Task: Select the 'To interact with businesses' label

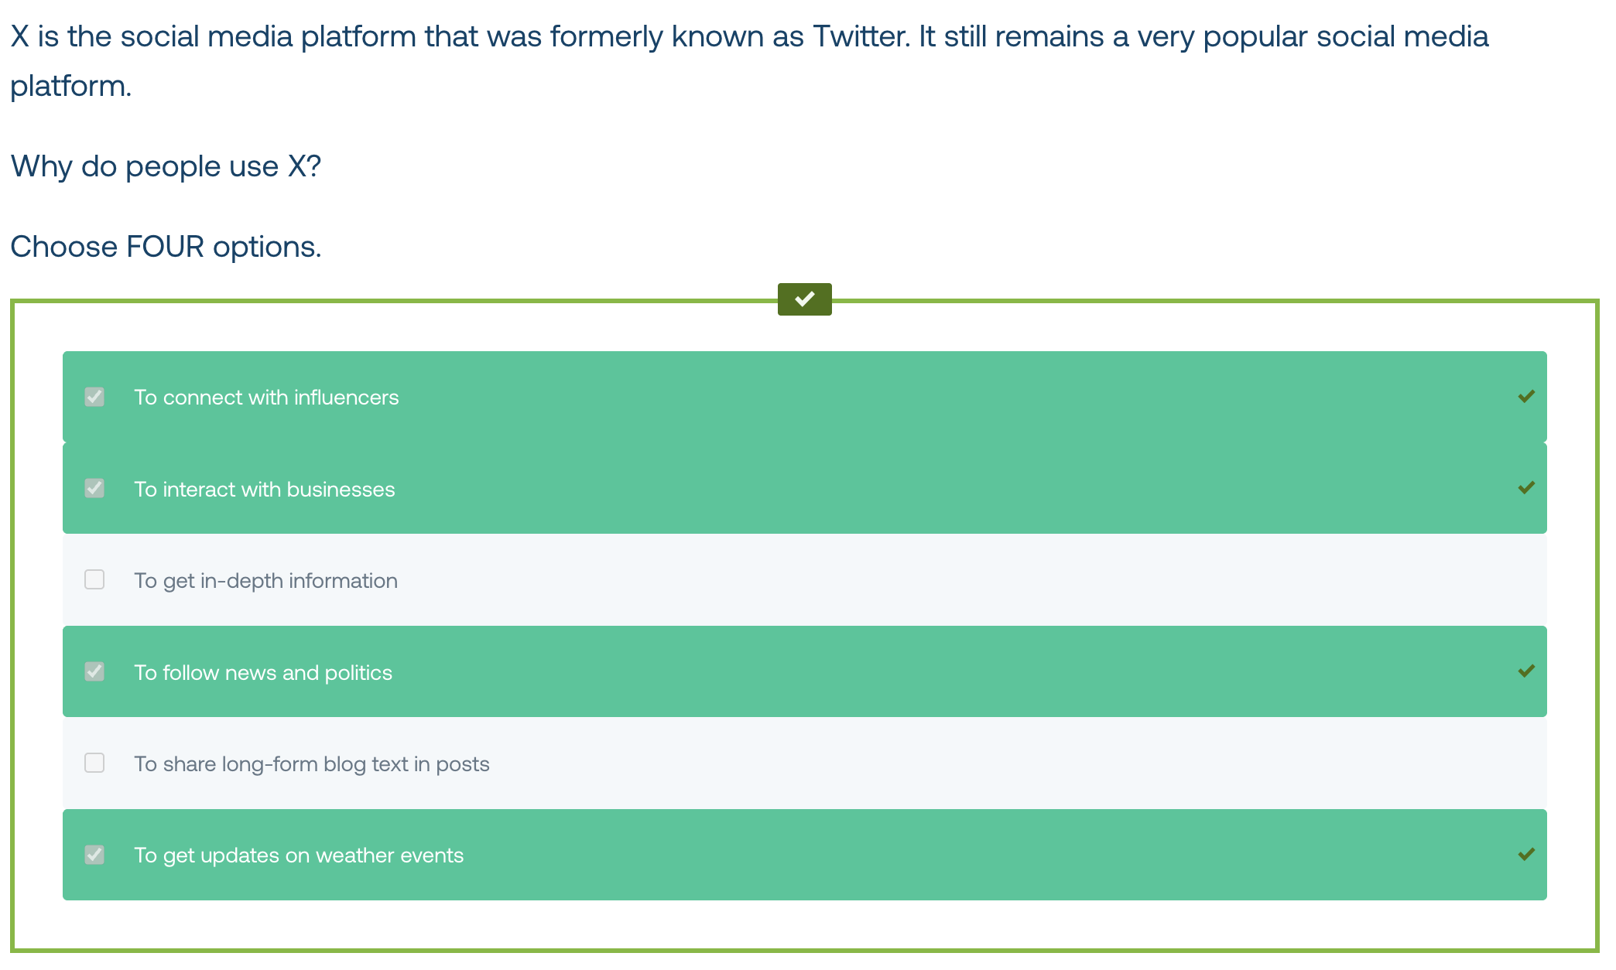Action: click(x=265, y=489)
